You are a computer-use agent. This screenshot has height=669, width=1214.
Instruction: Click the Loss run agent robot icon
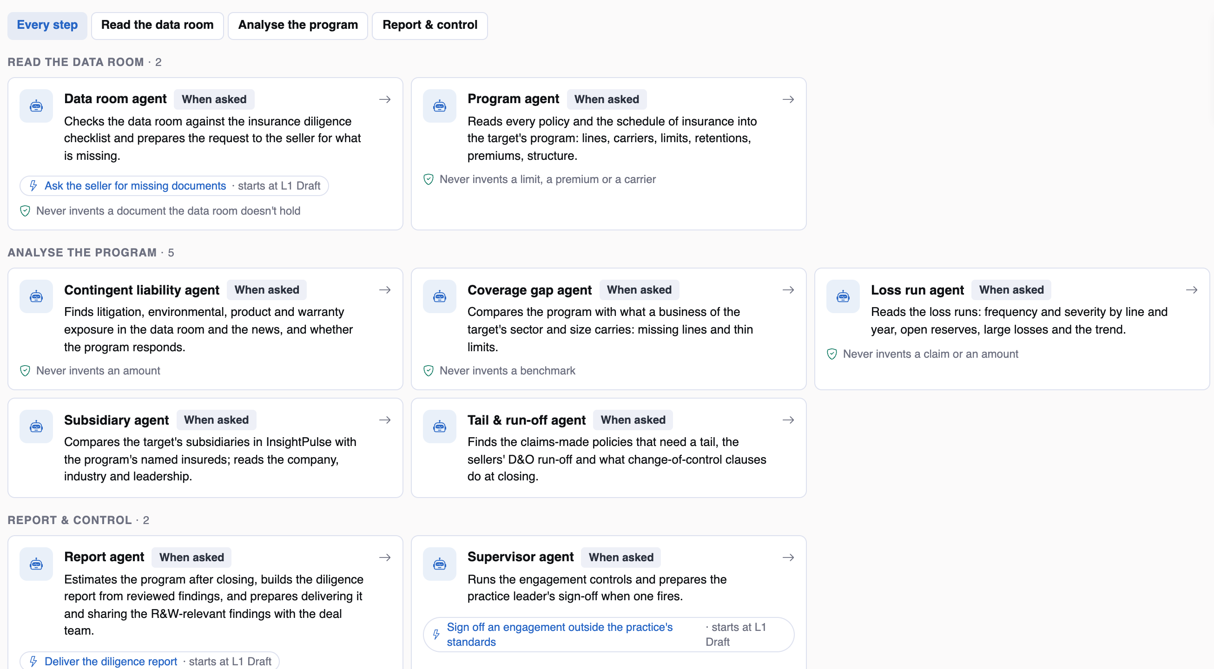pyautogui.click(x=843, y=296)
